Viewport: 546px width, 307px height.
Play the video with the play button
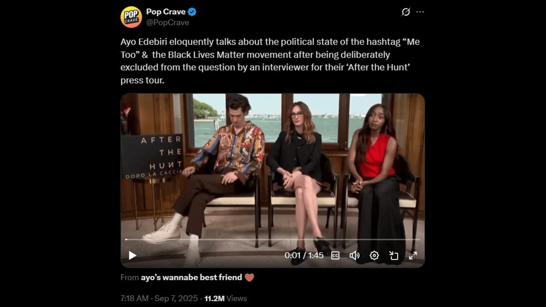[132, 255]
